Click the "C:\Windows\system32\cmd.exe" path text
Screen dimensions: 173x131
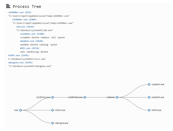point(35,30)
